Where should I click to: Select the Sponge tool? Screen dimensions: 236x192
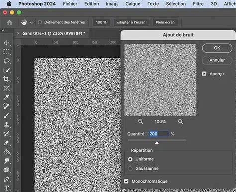click(6, 170)
